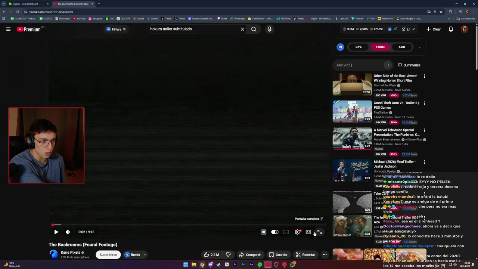
Task: Open the account avatar menu
Action: pos(465,29)
